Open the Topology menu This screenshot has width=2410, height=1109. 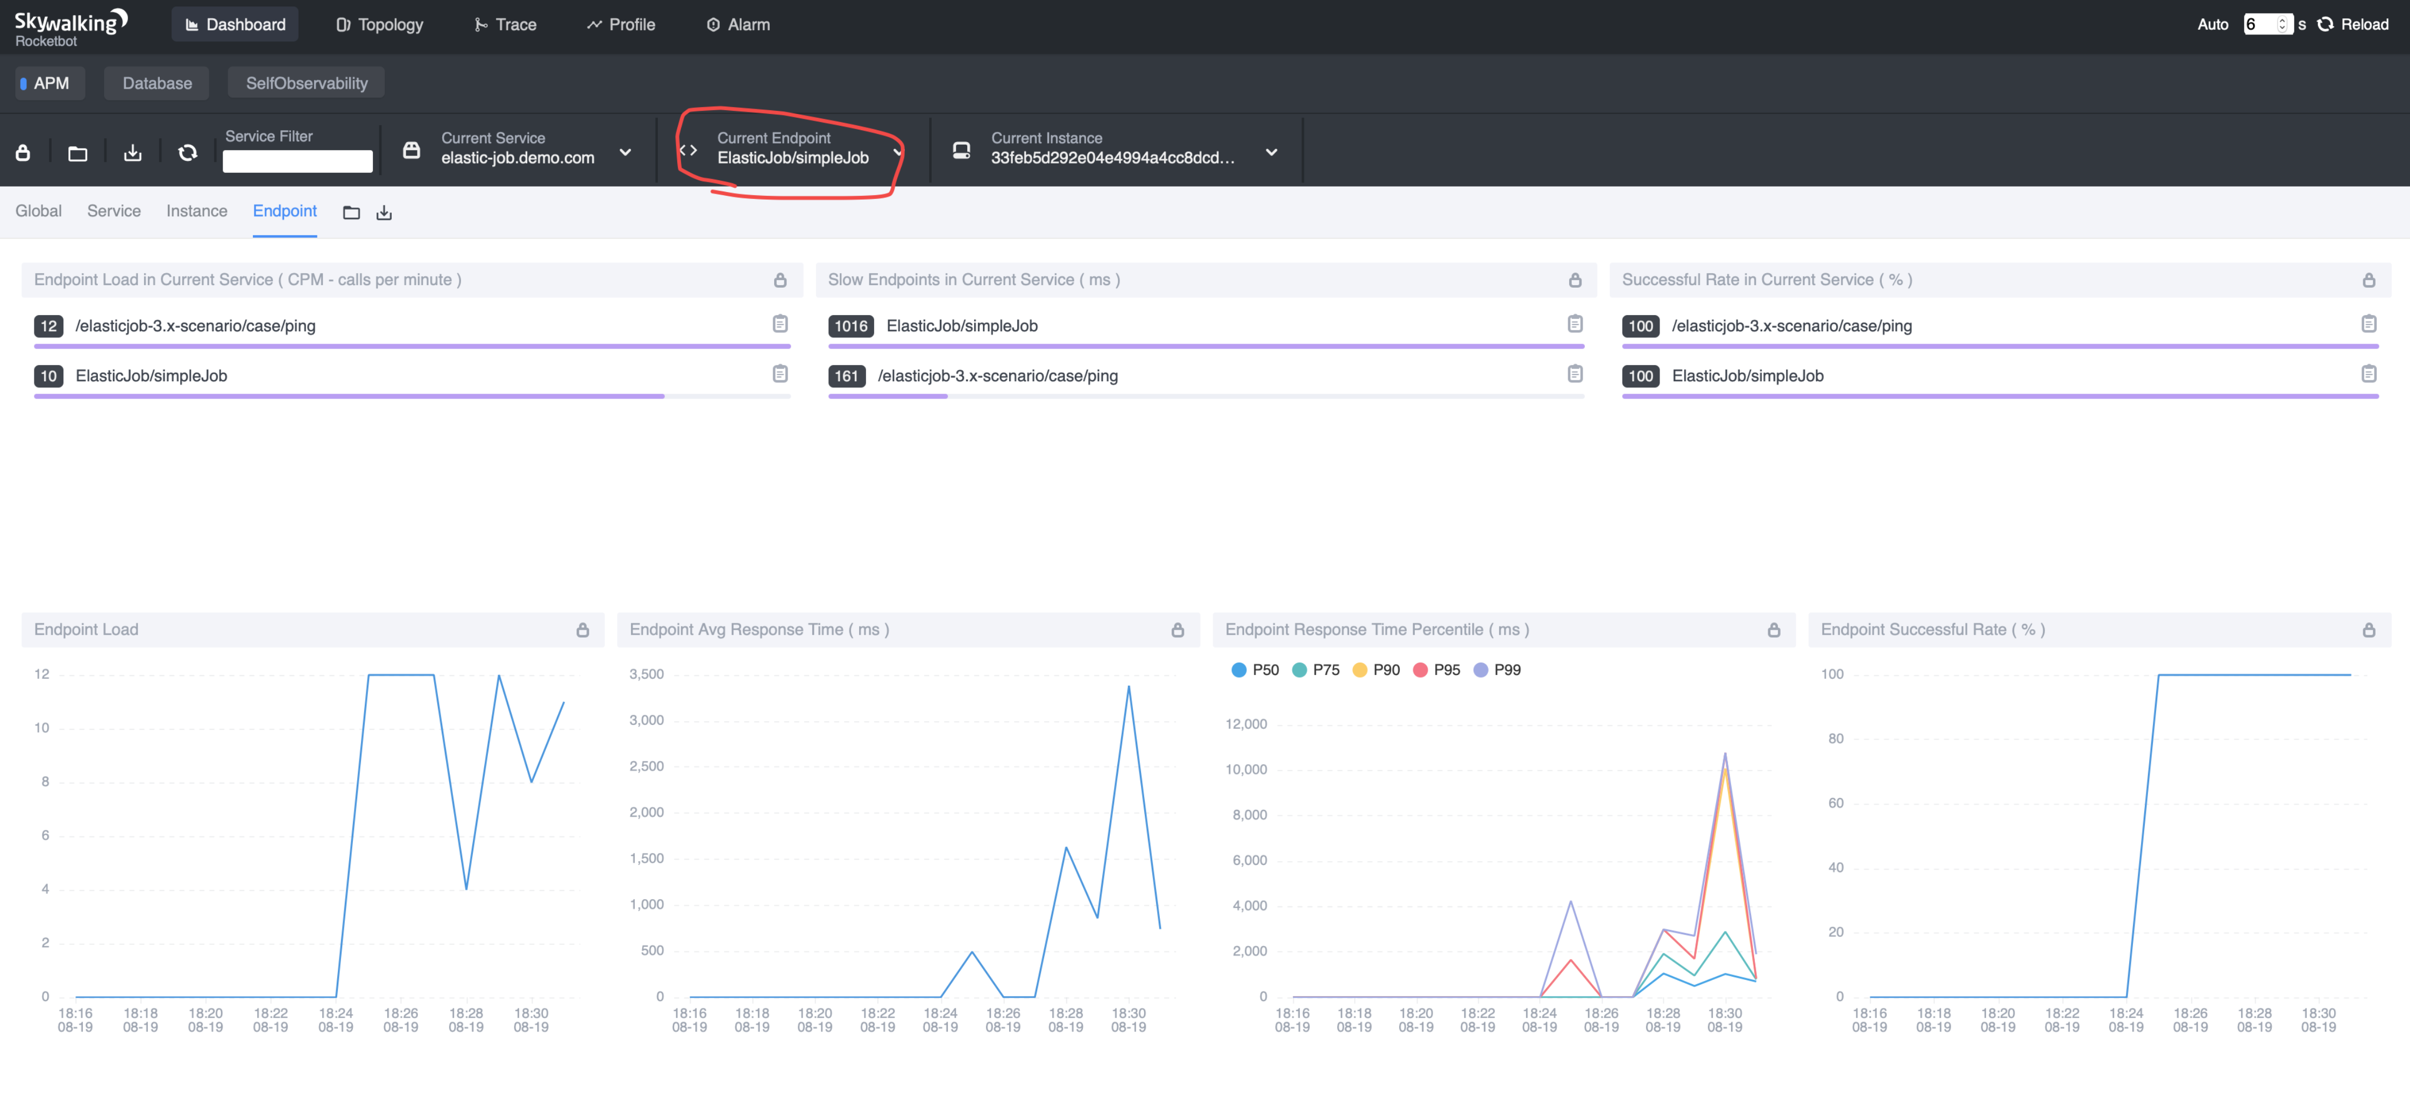[x=379, y=24]
